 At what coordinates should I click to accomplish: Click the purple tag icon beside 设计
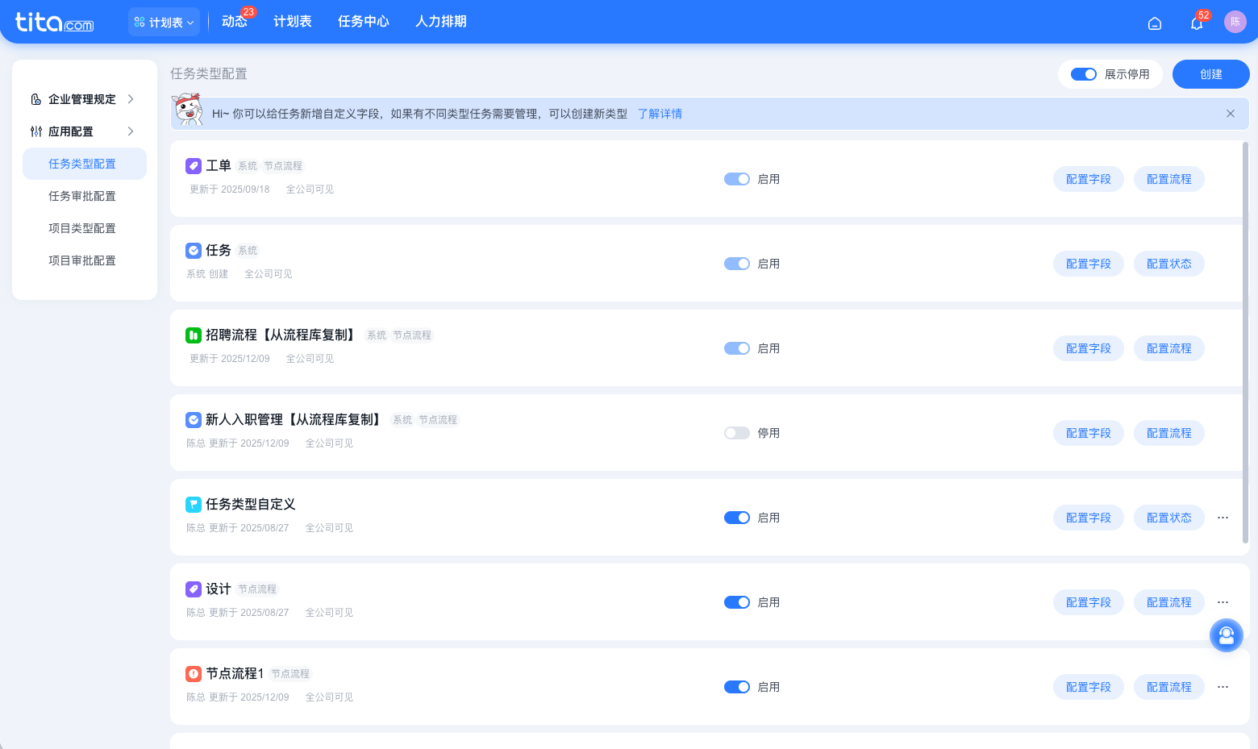pos(194,589)
